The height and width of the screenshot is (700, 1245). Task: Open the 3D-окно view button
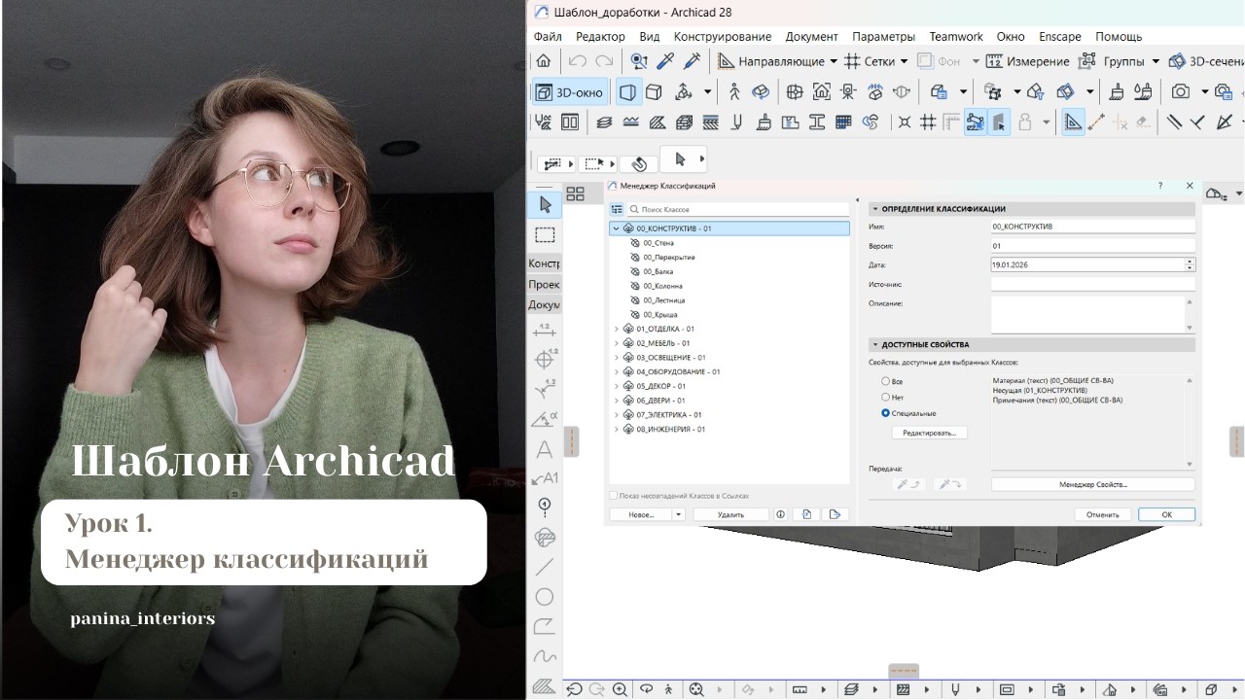(x=571, y=92)
